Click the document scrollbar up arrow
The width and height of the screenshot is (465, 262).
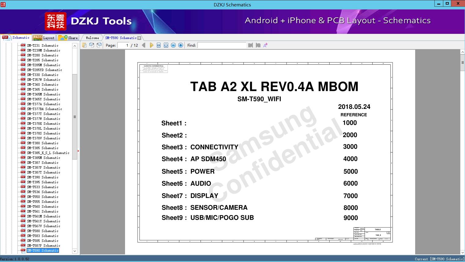coord(463,52)
